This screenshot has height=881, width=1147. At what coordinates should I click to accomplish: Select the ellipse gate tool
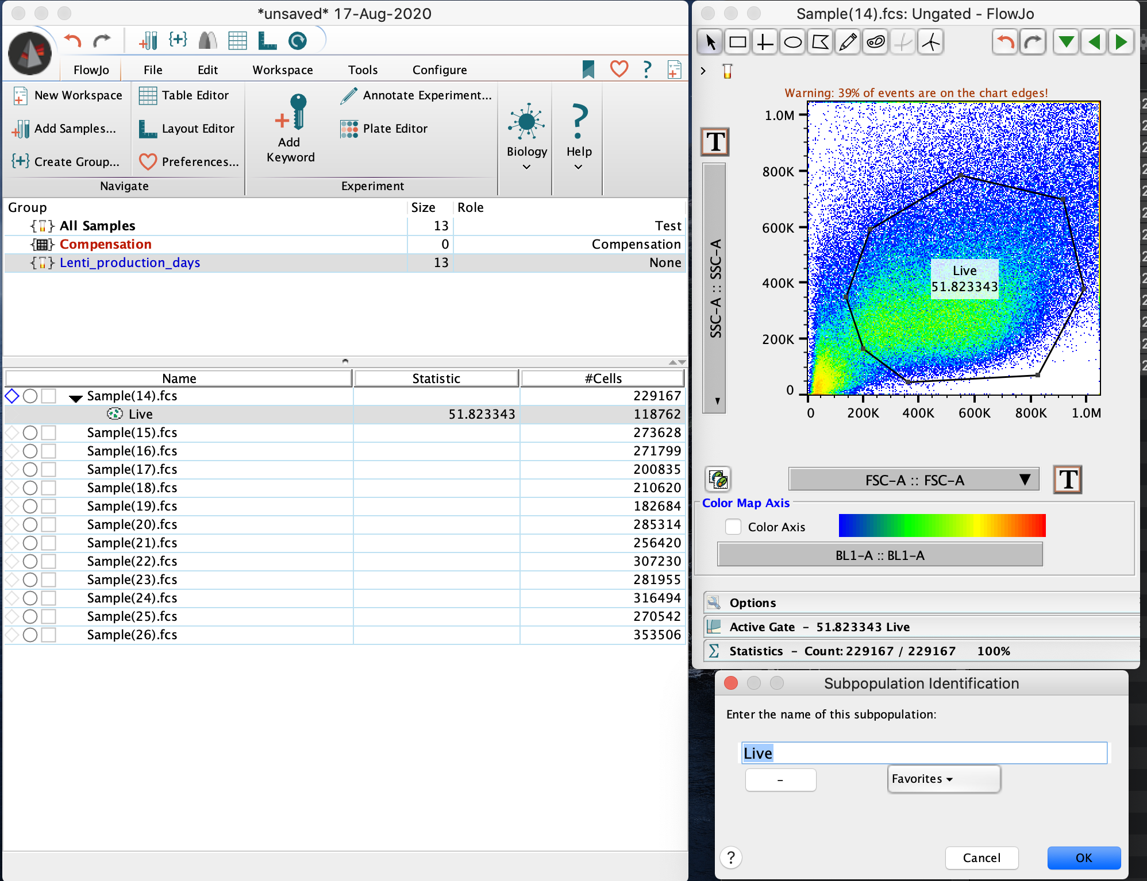[x=792, y=41]
